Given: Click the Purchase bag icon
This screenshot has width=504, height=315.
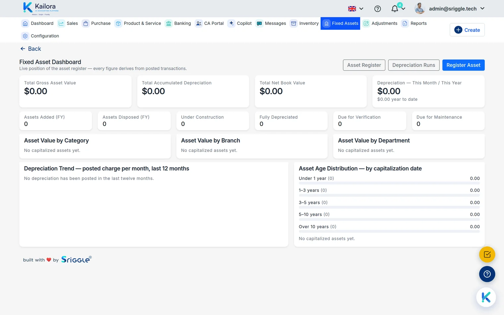Looking at the screenshot, I should click(x=86, y=24).
